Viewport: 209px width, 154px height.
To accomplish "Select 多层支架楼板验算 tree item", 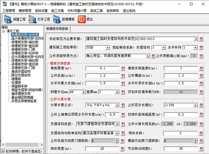I will click(24, 101).
